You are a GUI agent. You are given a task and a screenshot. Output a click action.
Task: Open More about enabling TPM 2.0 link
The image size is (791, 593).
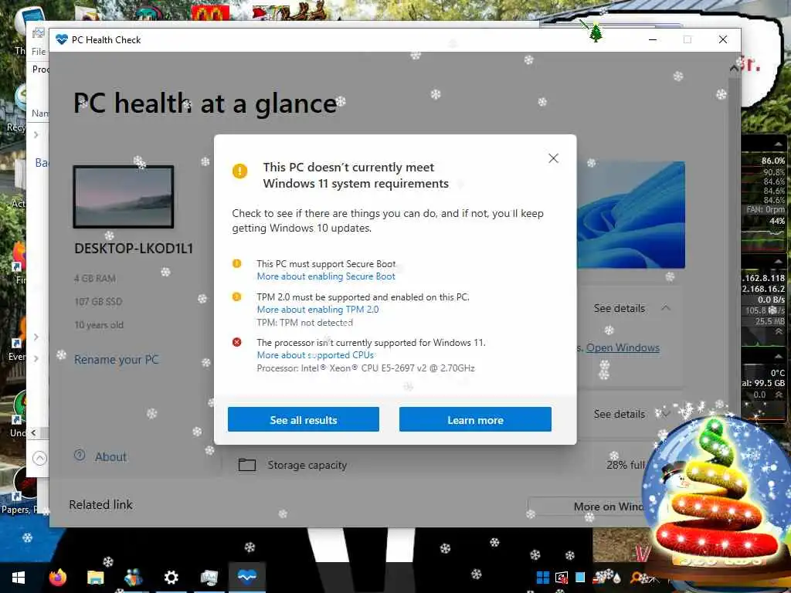tap(317, 310)
